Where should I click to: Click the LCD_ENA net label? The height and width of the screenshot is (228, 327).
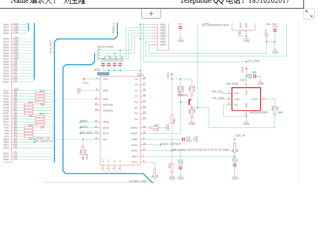[x=253, y=61]
